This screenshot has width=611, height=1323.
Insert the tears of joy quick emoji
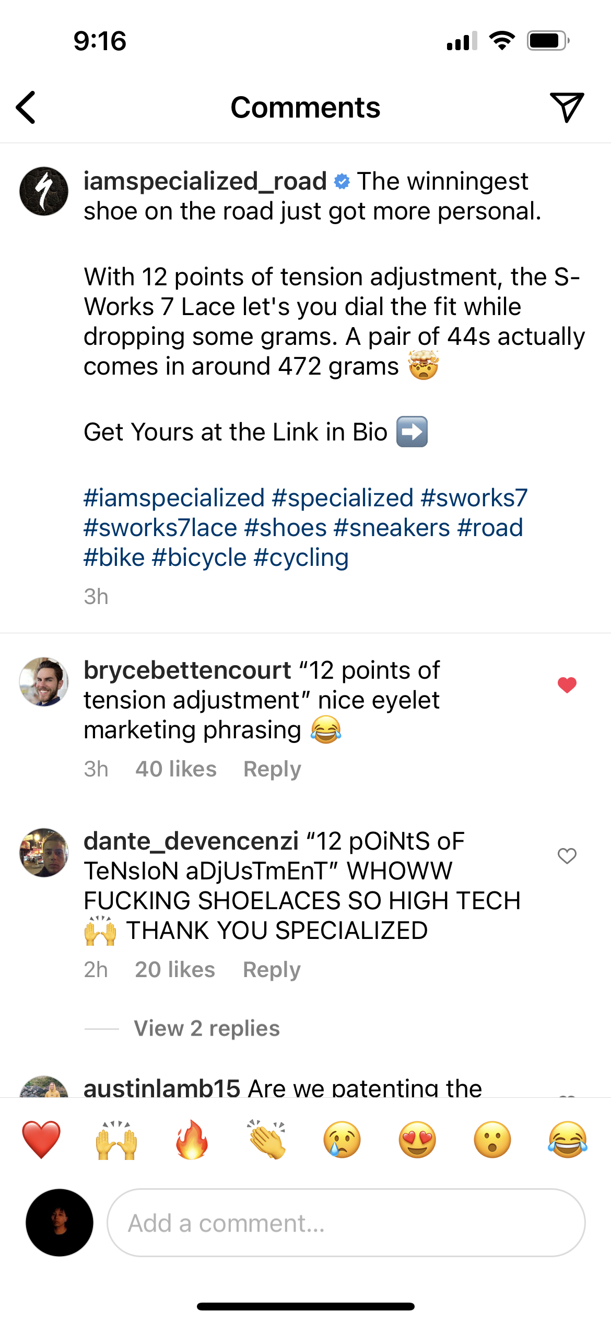(568, 1140)
